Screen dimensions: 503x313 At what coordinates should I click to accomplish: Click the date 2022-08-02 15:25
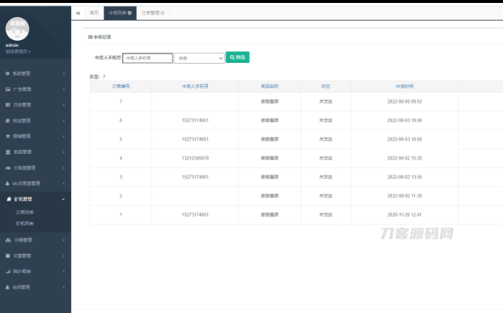pyautogui.click(x=405, y=158)
